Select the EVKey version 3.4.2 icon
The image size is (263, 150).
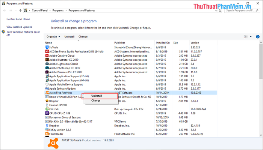47,130
